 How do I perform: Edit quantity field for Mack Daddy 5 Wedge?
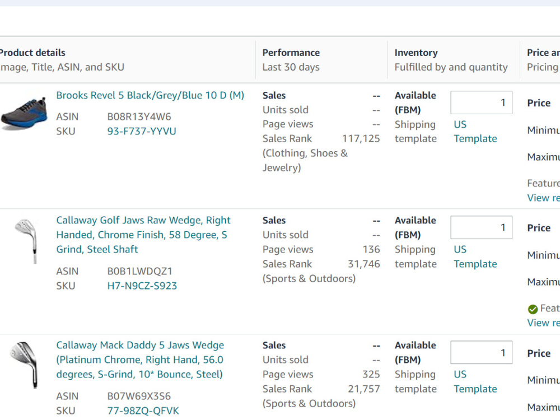481,352
